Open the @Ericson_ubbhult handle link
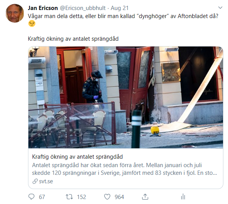This screenshot has height=204, width=228. [83, 8]
